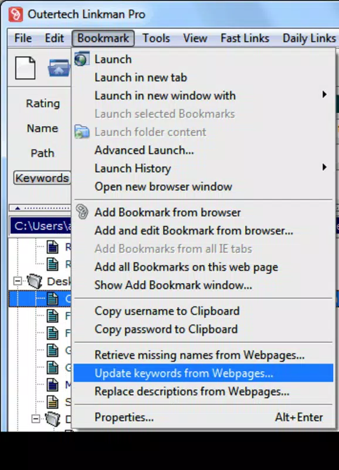Open the Tools menu
The height and width of the screenshot is (470, 339).
pos(156,38)
